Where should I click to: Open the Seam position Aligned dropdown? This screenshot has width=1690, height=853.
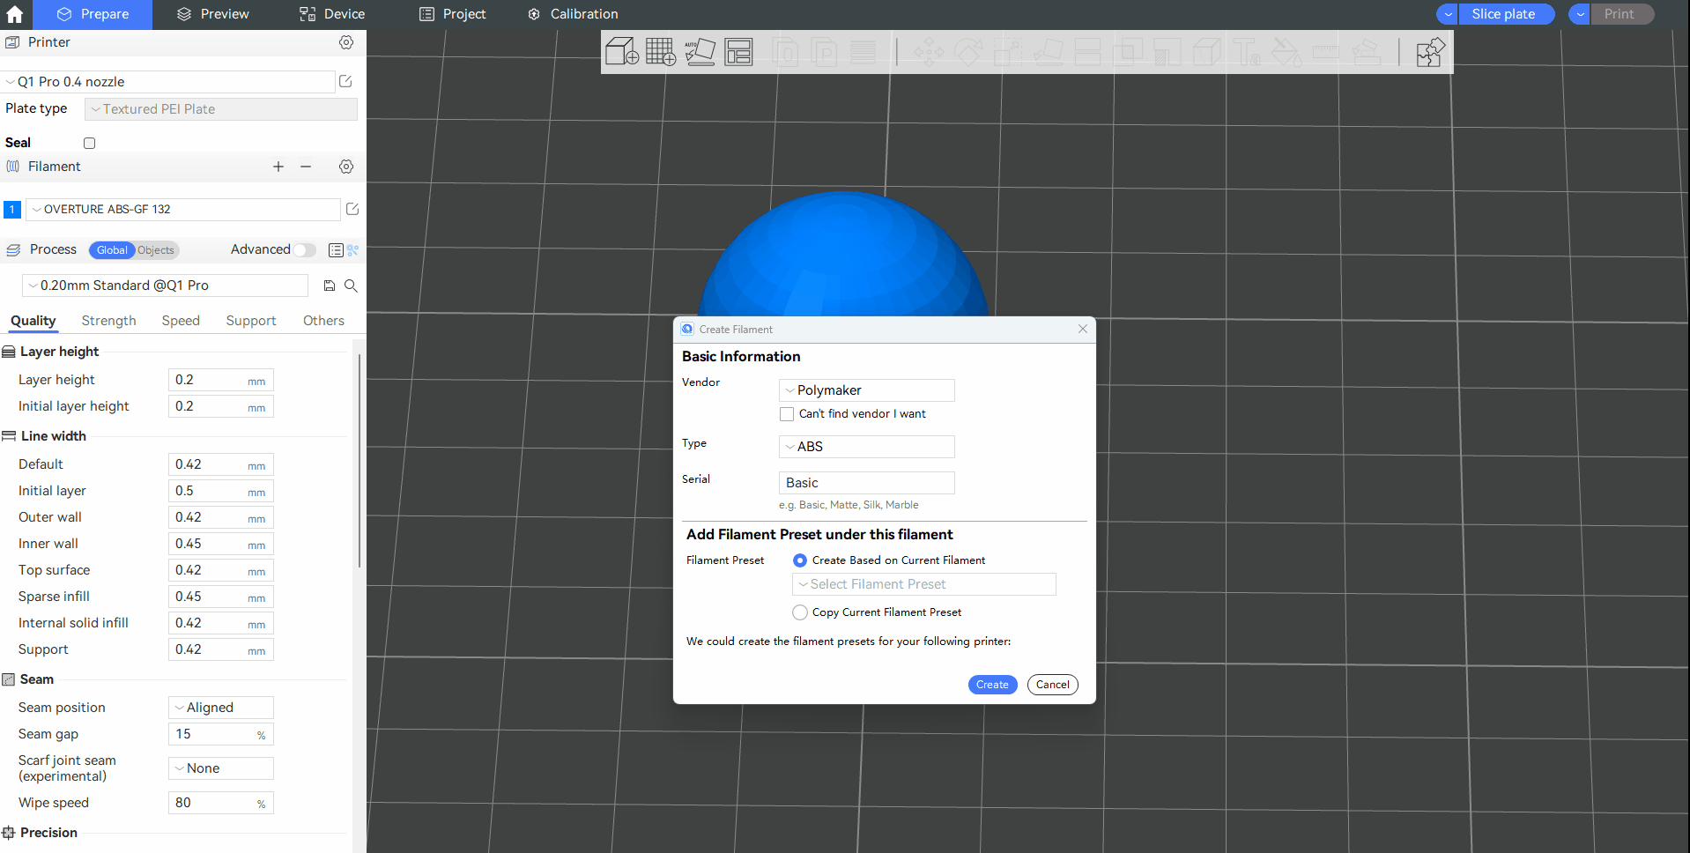[220, 708]
